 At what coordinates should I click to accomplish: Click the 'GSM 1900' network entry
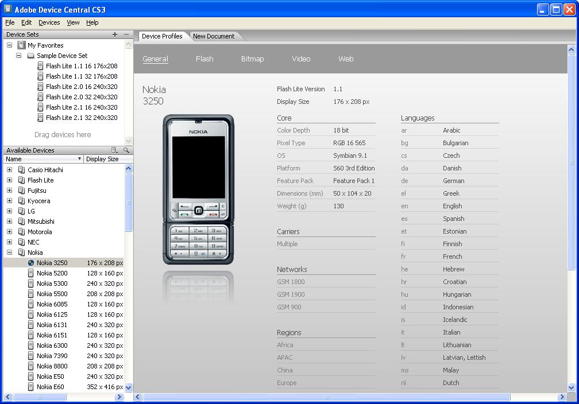pos(291,294)
